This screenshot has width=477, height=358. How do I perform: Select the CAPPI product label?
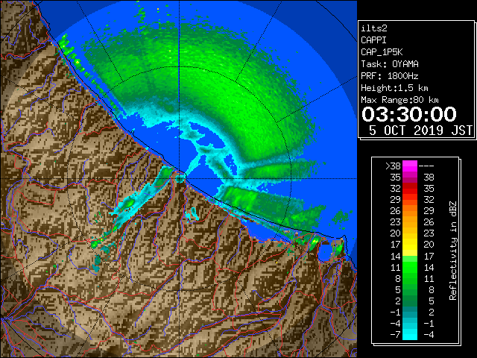coord(373,40)
